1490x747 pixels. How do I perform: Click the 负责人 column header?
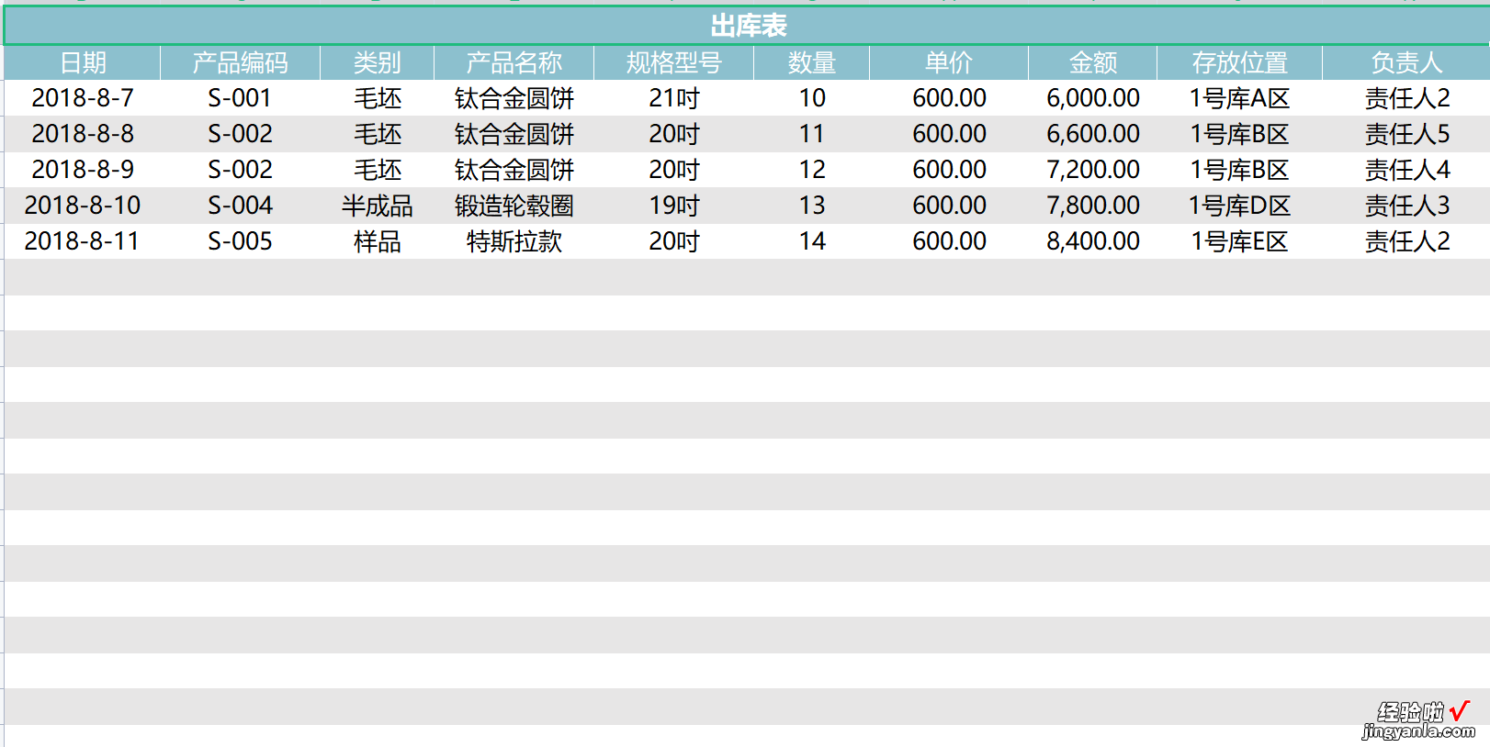(1406, 62)
